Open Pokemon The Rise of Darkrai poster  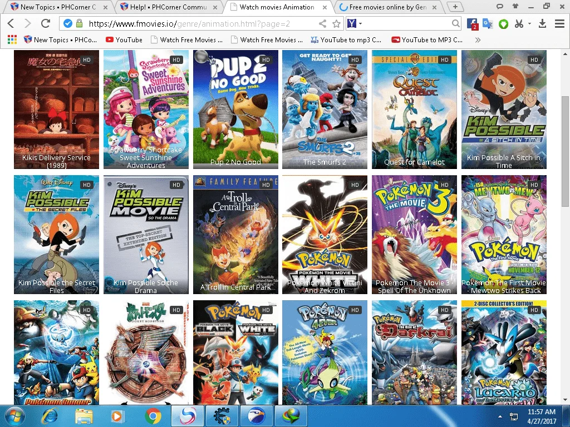[x=414, y=352]
